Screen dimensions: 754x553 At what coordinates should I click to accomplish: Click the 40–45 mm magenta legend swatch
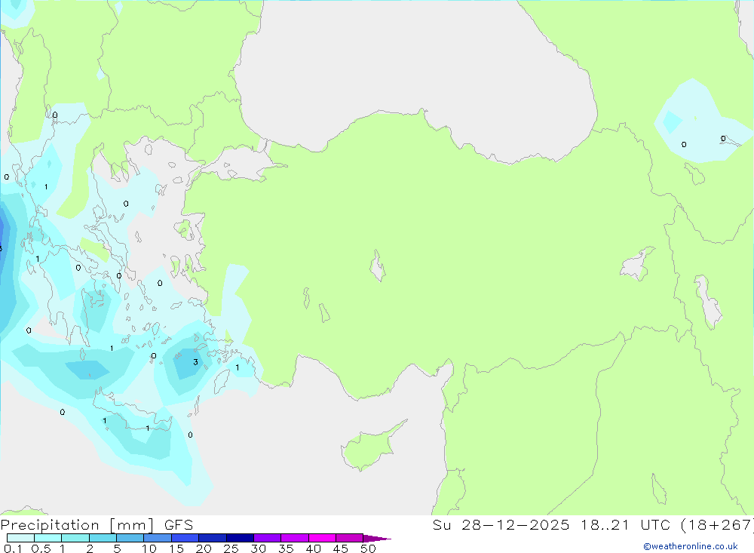click(x=322, y=538)
